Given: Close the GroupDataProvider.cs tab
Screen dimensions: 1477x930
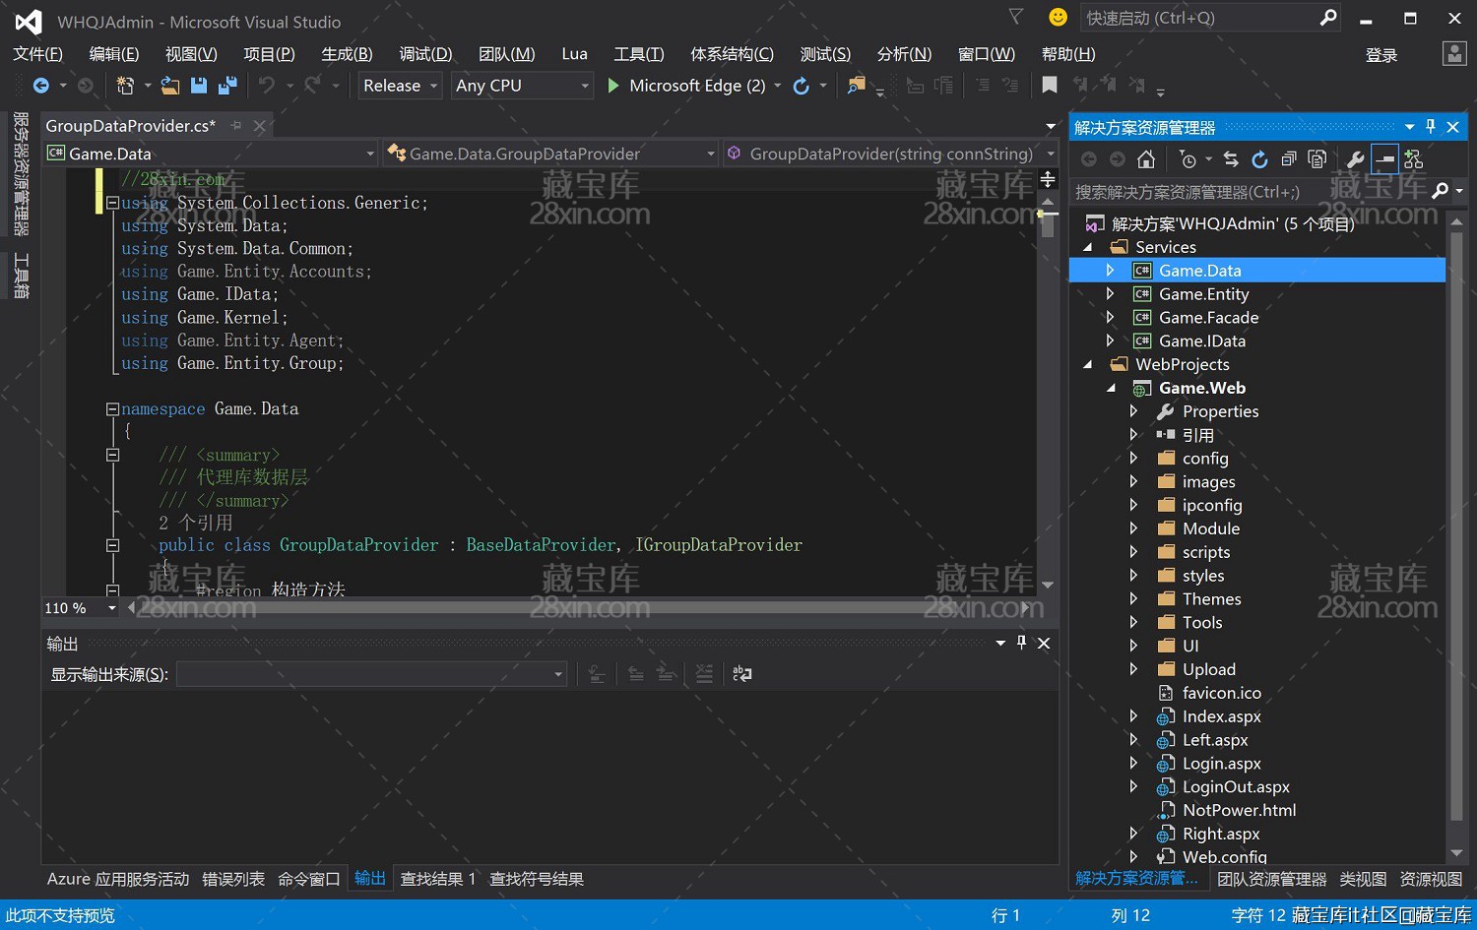Looking at the screenshot, I should (x=259, y=126).
